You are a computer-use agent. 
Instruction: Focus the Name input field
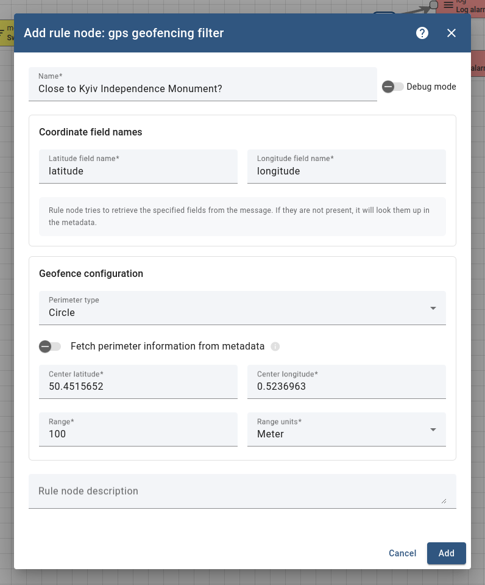202,89
